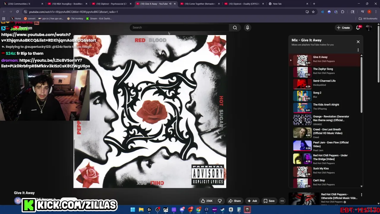Select Under The Bridge video

[x=325, y=159]
